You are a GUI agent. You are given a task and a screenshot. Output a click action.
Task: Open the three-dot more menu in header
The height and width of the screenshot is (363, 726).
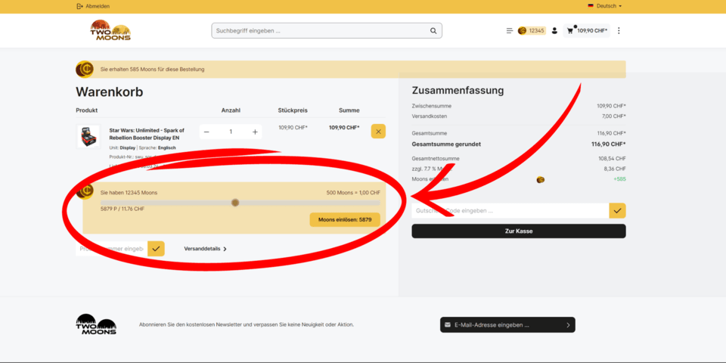(x=619, y=31)
